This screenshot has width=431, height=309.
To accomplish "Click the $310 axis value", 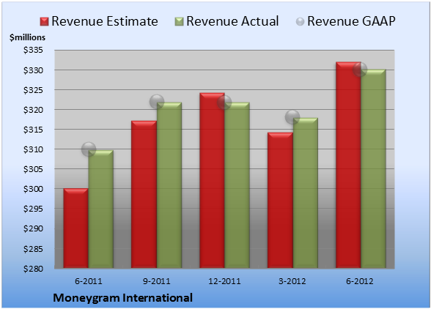I will point(33,149).
